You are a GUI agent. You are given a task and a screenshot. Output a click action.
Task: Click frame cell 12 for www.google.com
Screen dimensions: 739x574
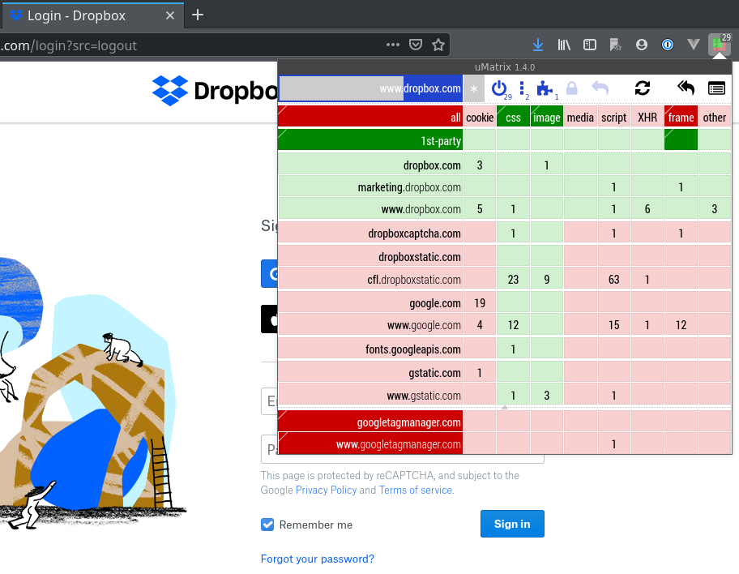coord(681,325)
